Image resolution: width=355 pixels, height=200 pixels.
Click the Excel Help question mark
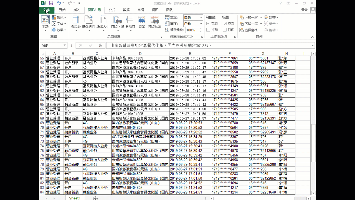tap(281, 3)
